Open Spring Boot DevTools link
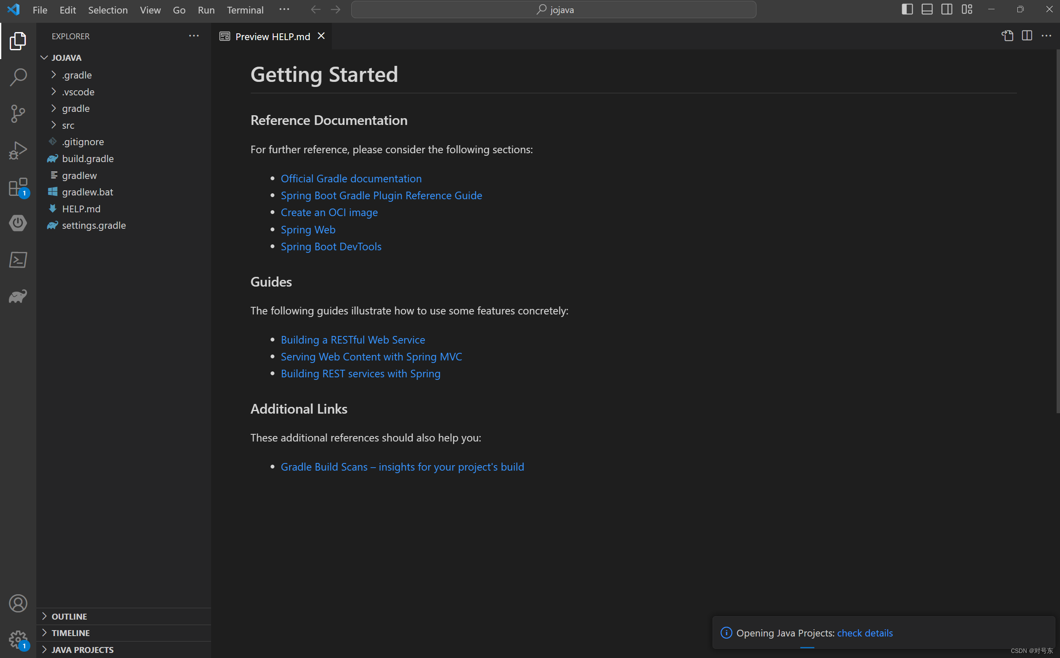 pyautogui.click(x=331, y=246)
